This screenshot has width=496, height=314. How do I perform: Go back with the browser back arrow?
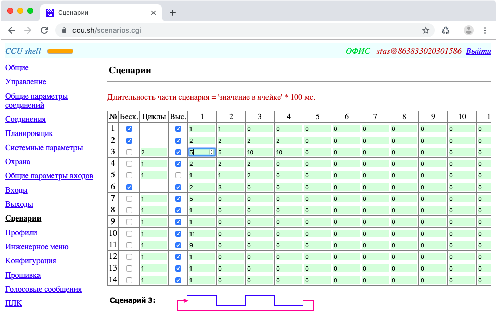tap(12, 30)
